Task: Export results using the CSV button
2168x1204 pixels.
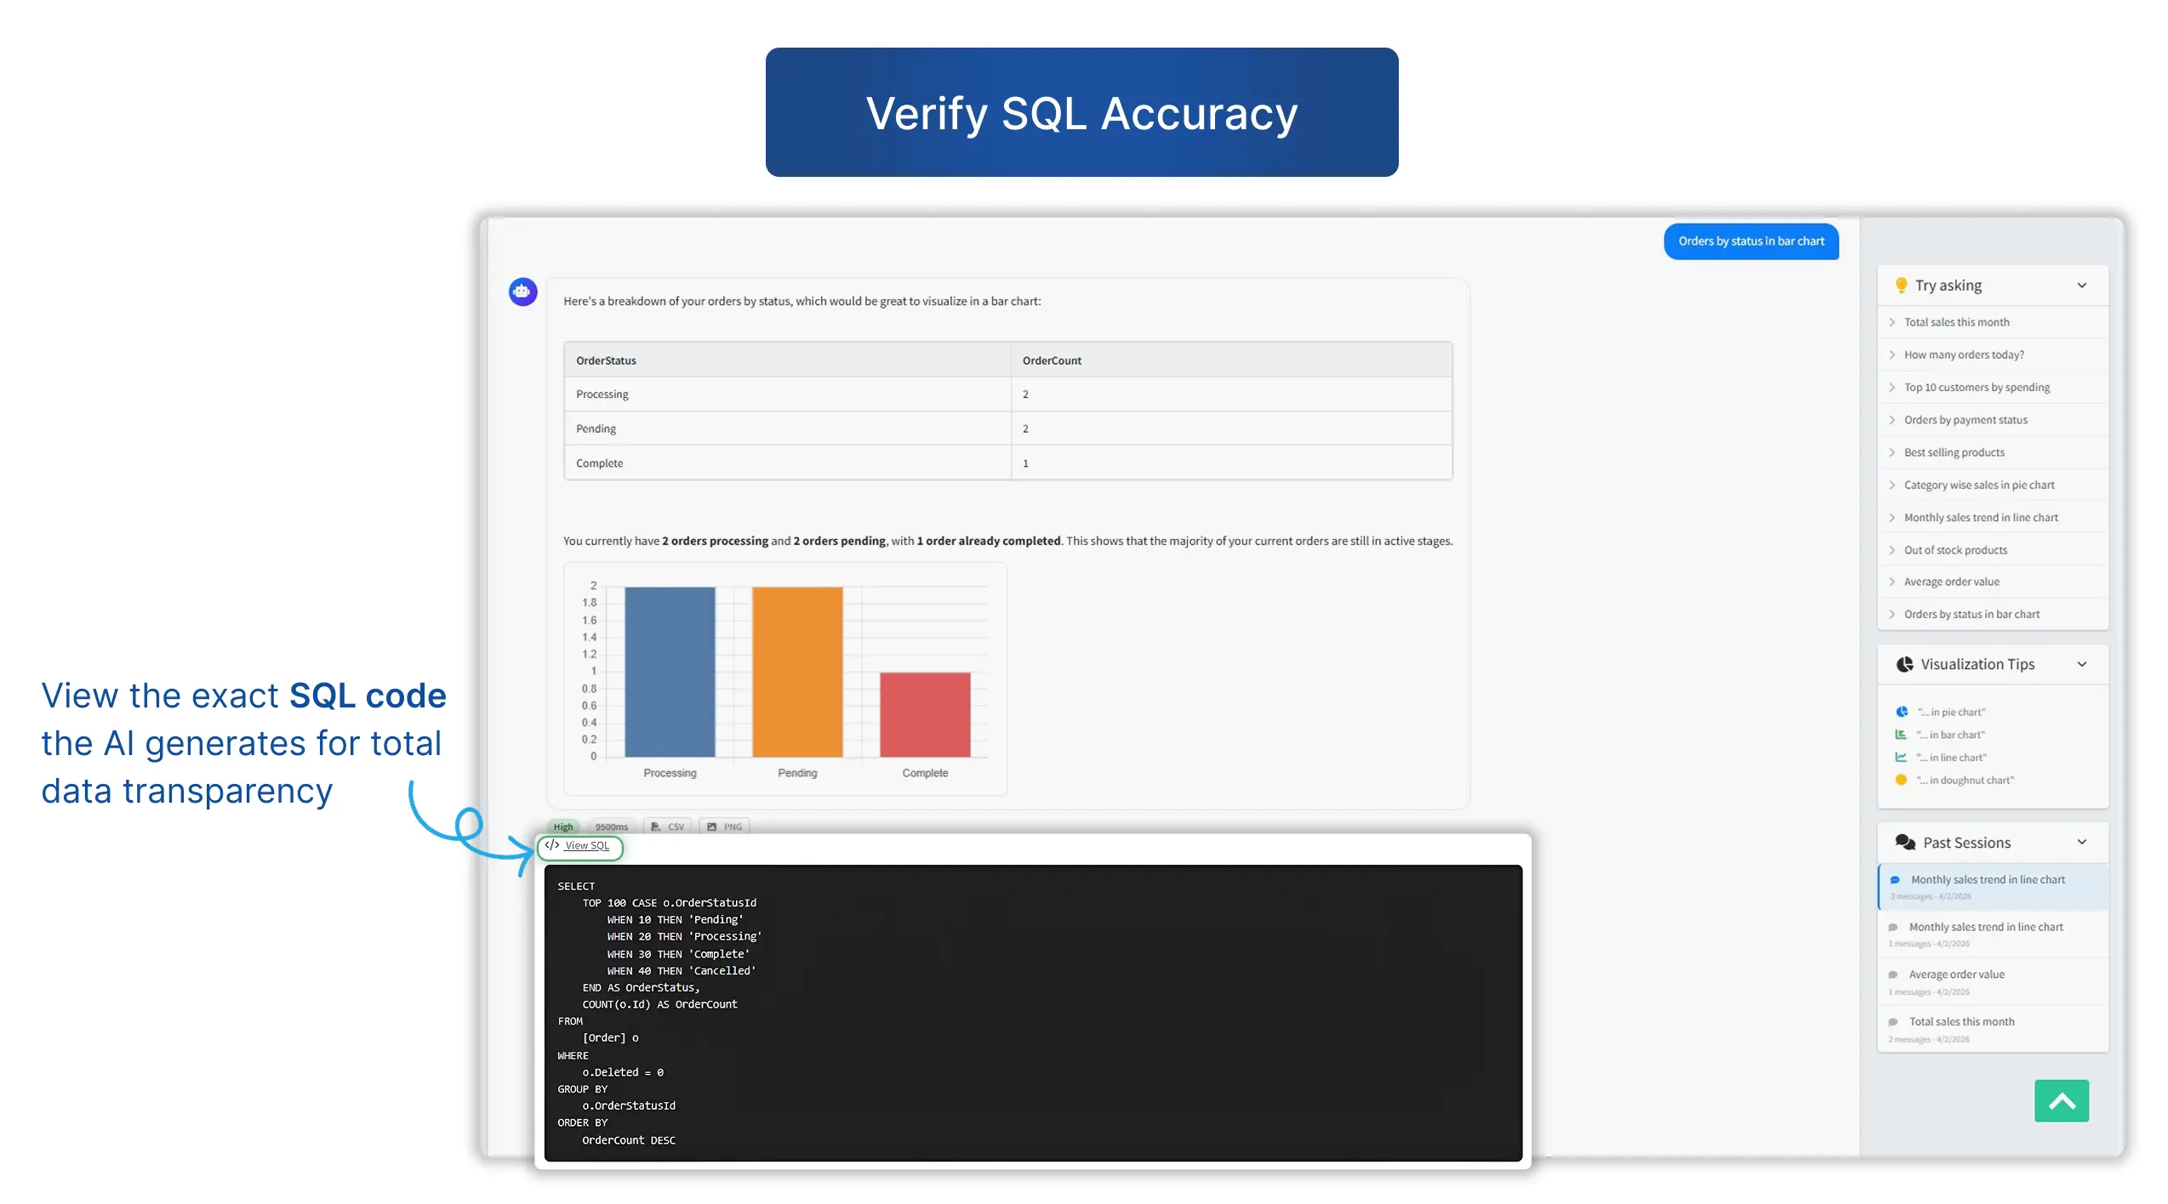Action: (x=668, y=826)
